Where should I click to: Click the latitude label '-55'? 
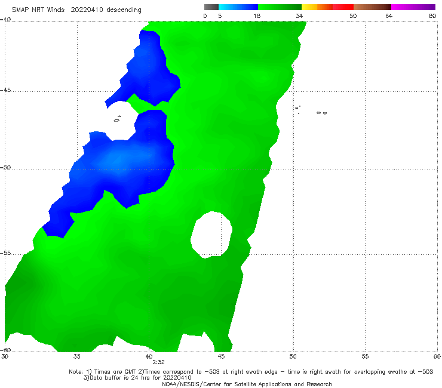pos(5,252)
